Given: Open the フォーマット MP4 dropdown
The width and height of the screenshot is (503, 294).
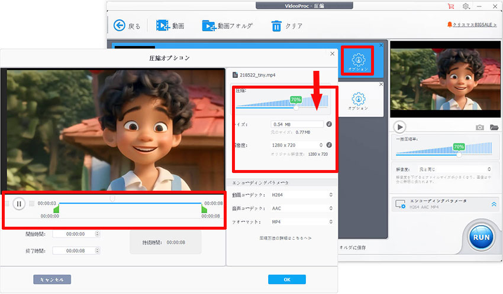Looking at the screenshot, I should [302, 222].
